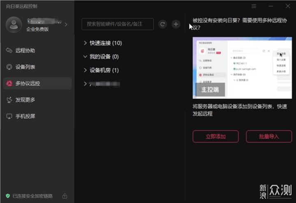Select the 设备列表 device list icon

pyautogui.click(x=9, y=67)
